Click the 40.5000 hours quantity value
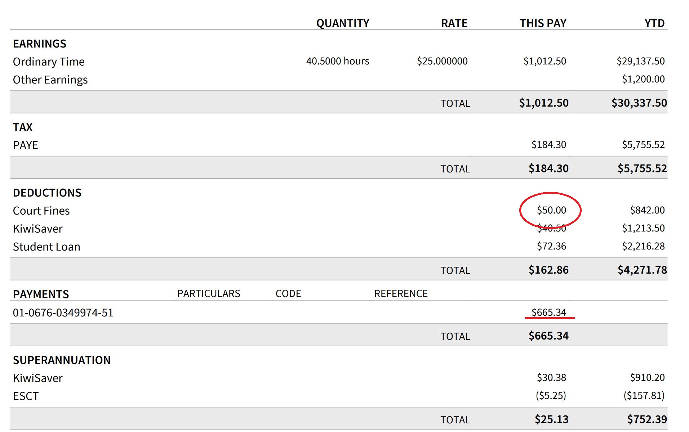This screenshot has height=432, width=689. tap(338, 61)
